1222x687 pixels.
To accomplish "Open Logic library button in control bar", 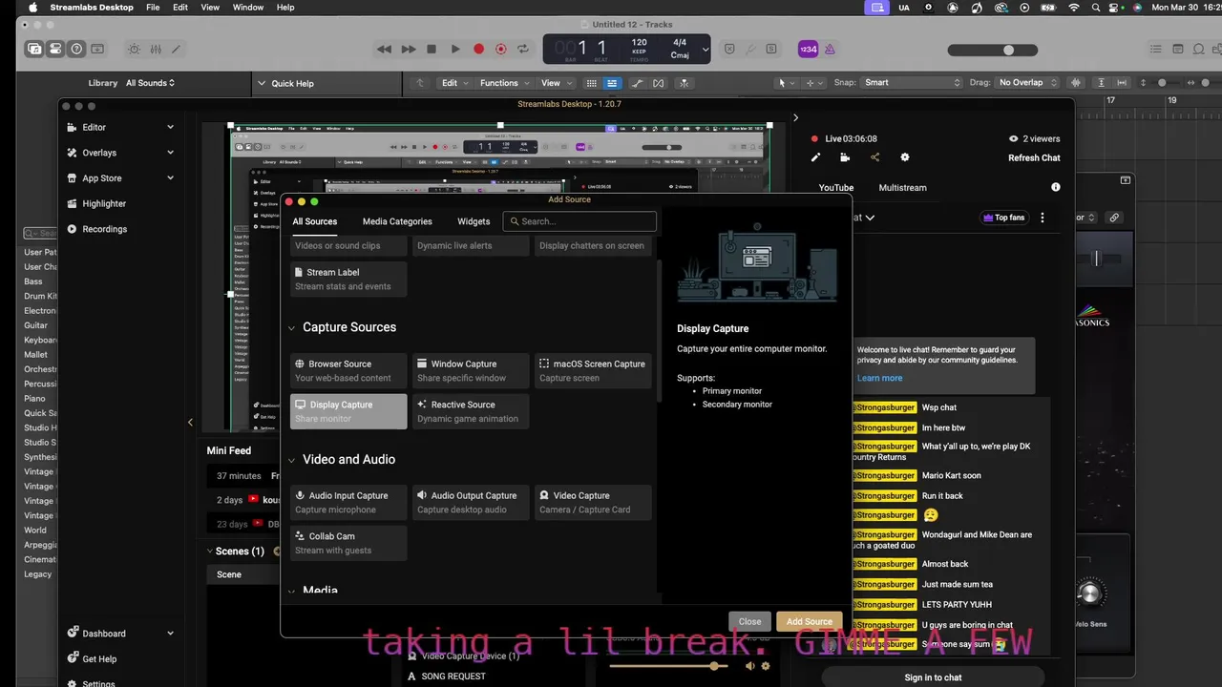I will (35, 49).
